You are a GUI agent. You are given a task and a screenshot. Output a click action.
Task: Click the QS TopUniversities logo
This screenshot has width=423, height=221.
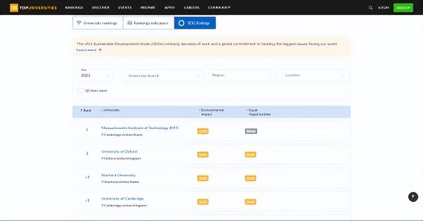(33, 8)
